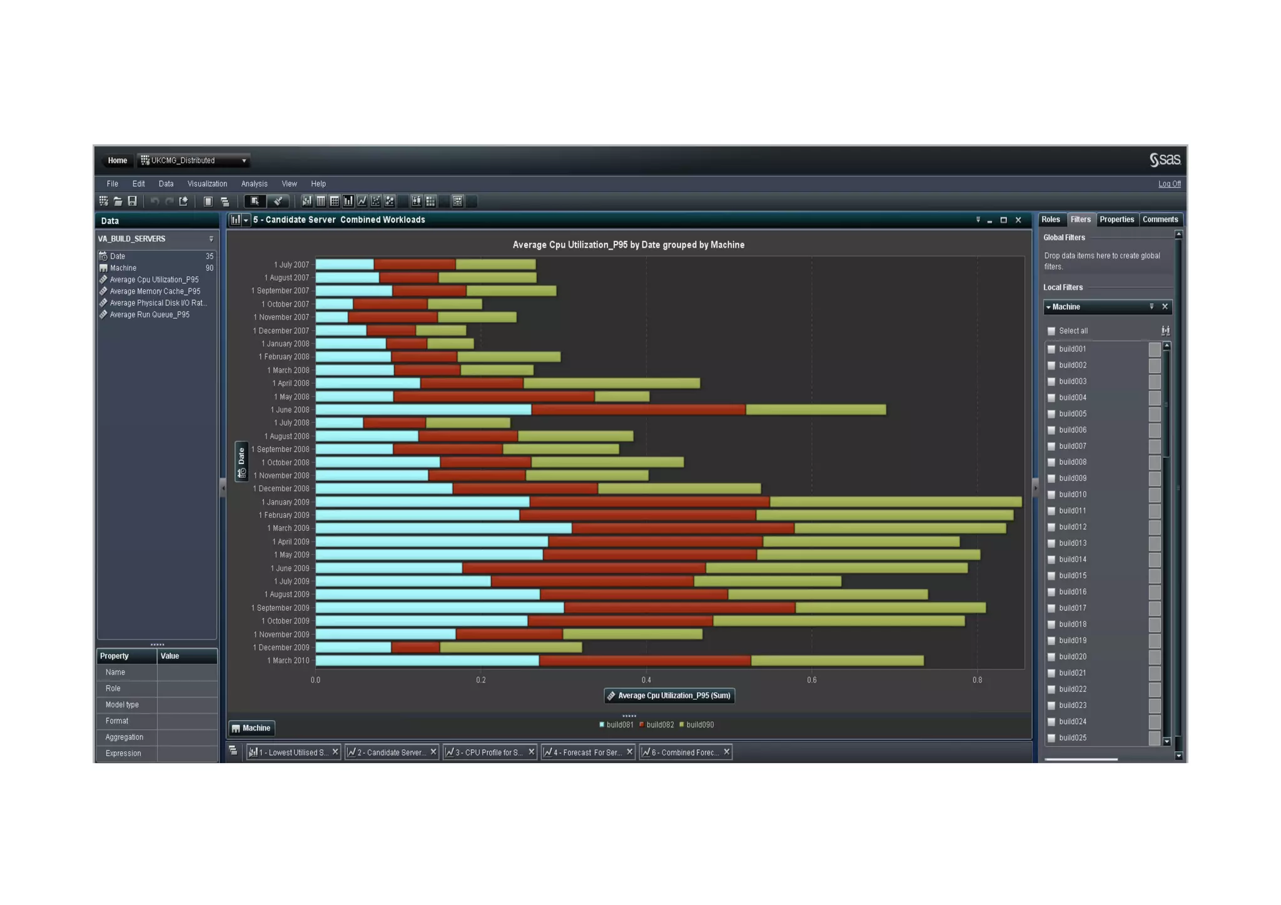Select the line chart visualization icon
Screen dimensions: 1281x905
362,201
